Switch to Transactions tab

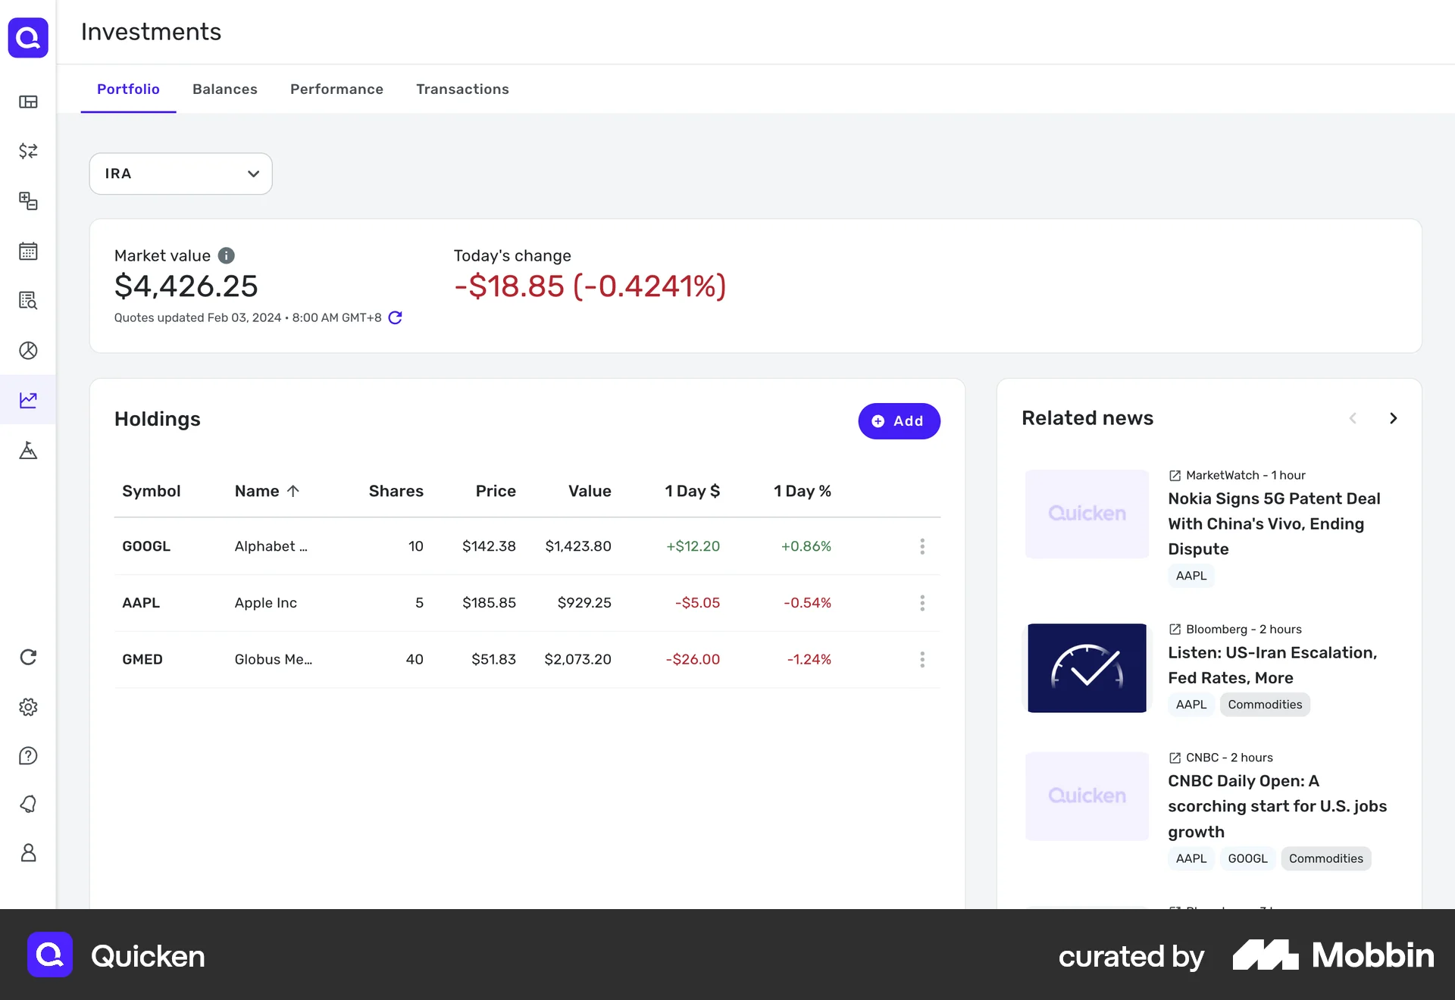462,89
